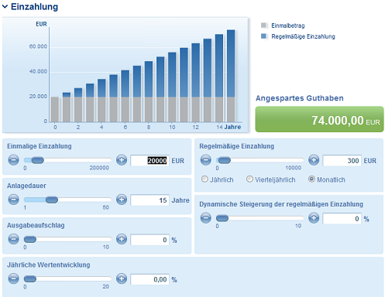Click the 50 maximum label under Anlagedauer
This screenshot has width=385, height=297.
(105, 207)
